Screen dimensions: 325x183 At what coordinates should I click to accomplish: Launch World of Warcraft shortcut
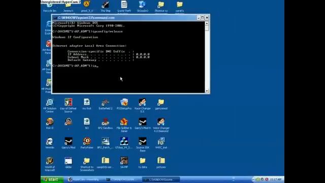coord(50,164)
